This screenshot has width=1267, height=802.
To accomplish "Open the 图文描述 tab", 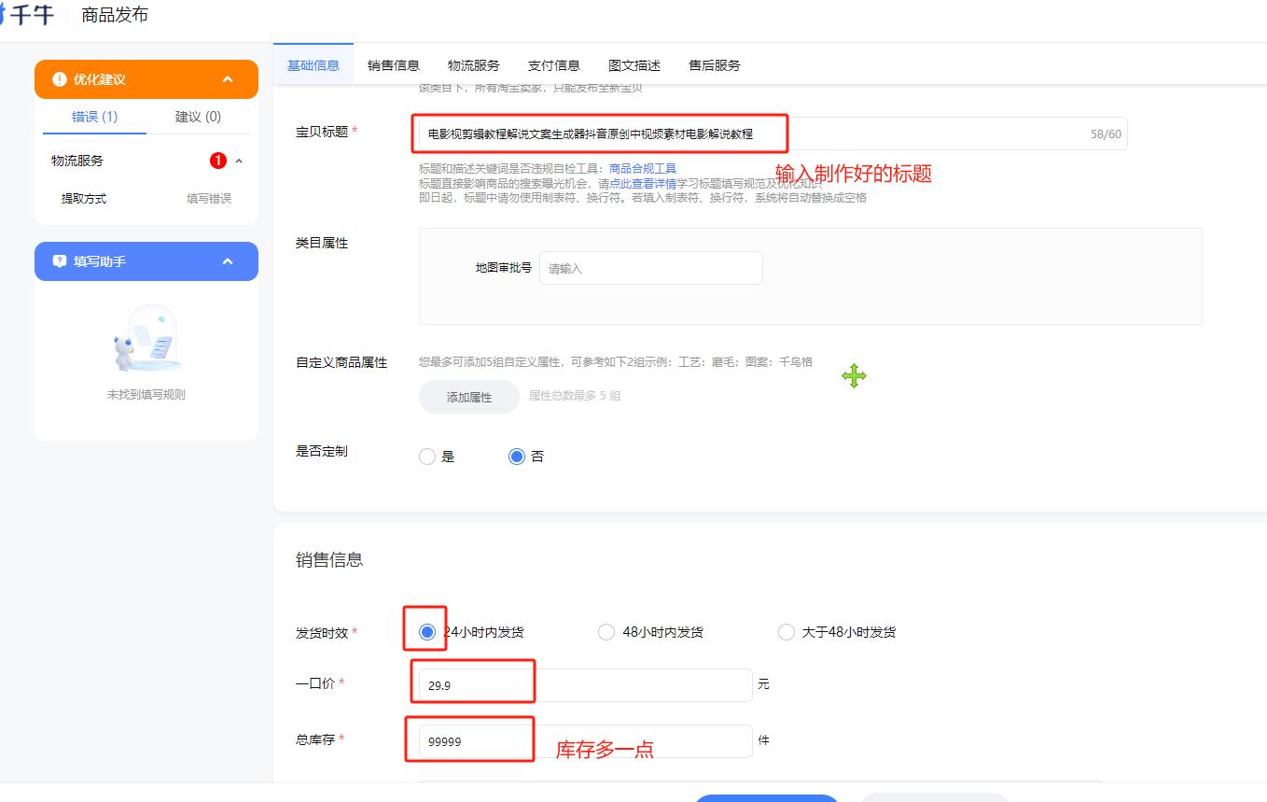I will click(x=633, y=65).
